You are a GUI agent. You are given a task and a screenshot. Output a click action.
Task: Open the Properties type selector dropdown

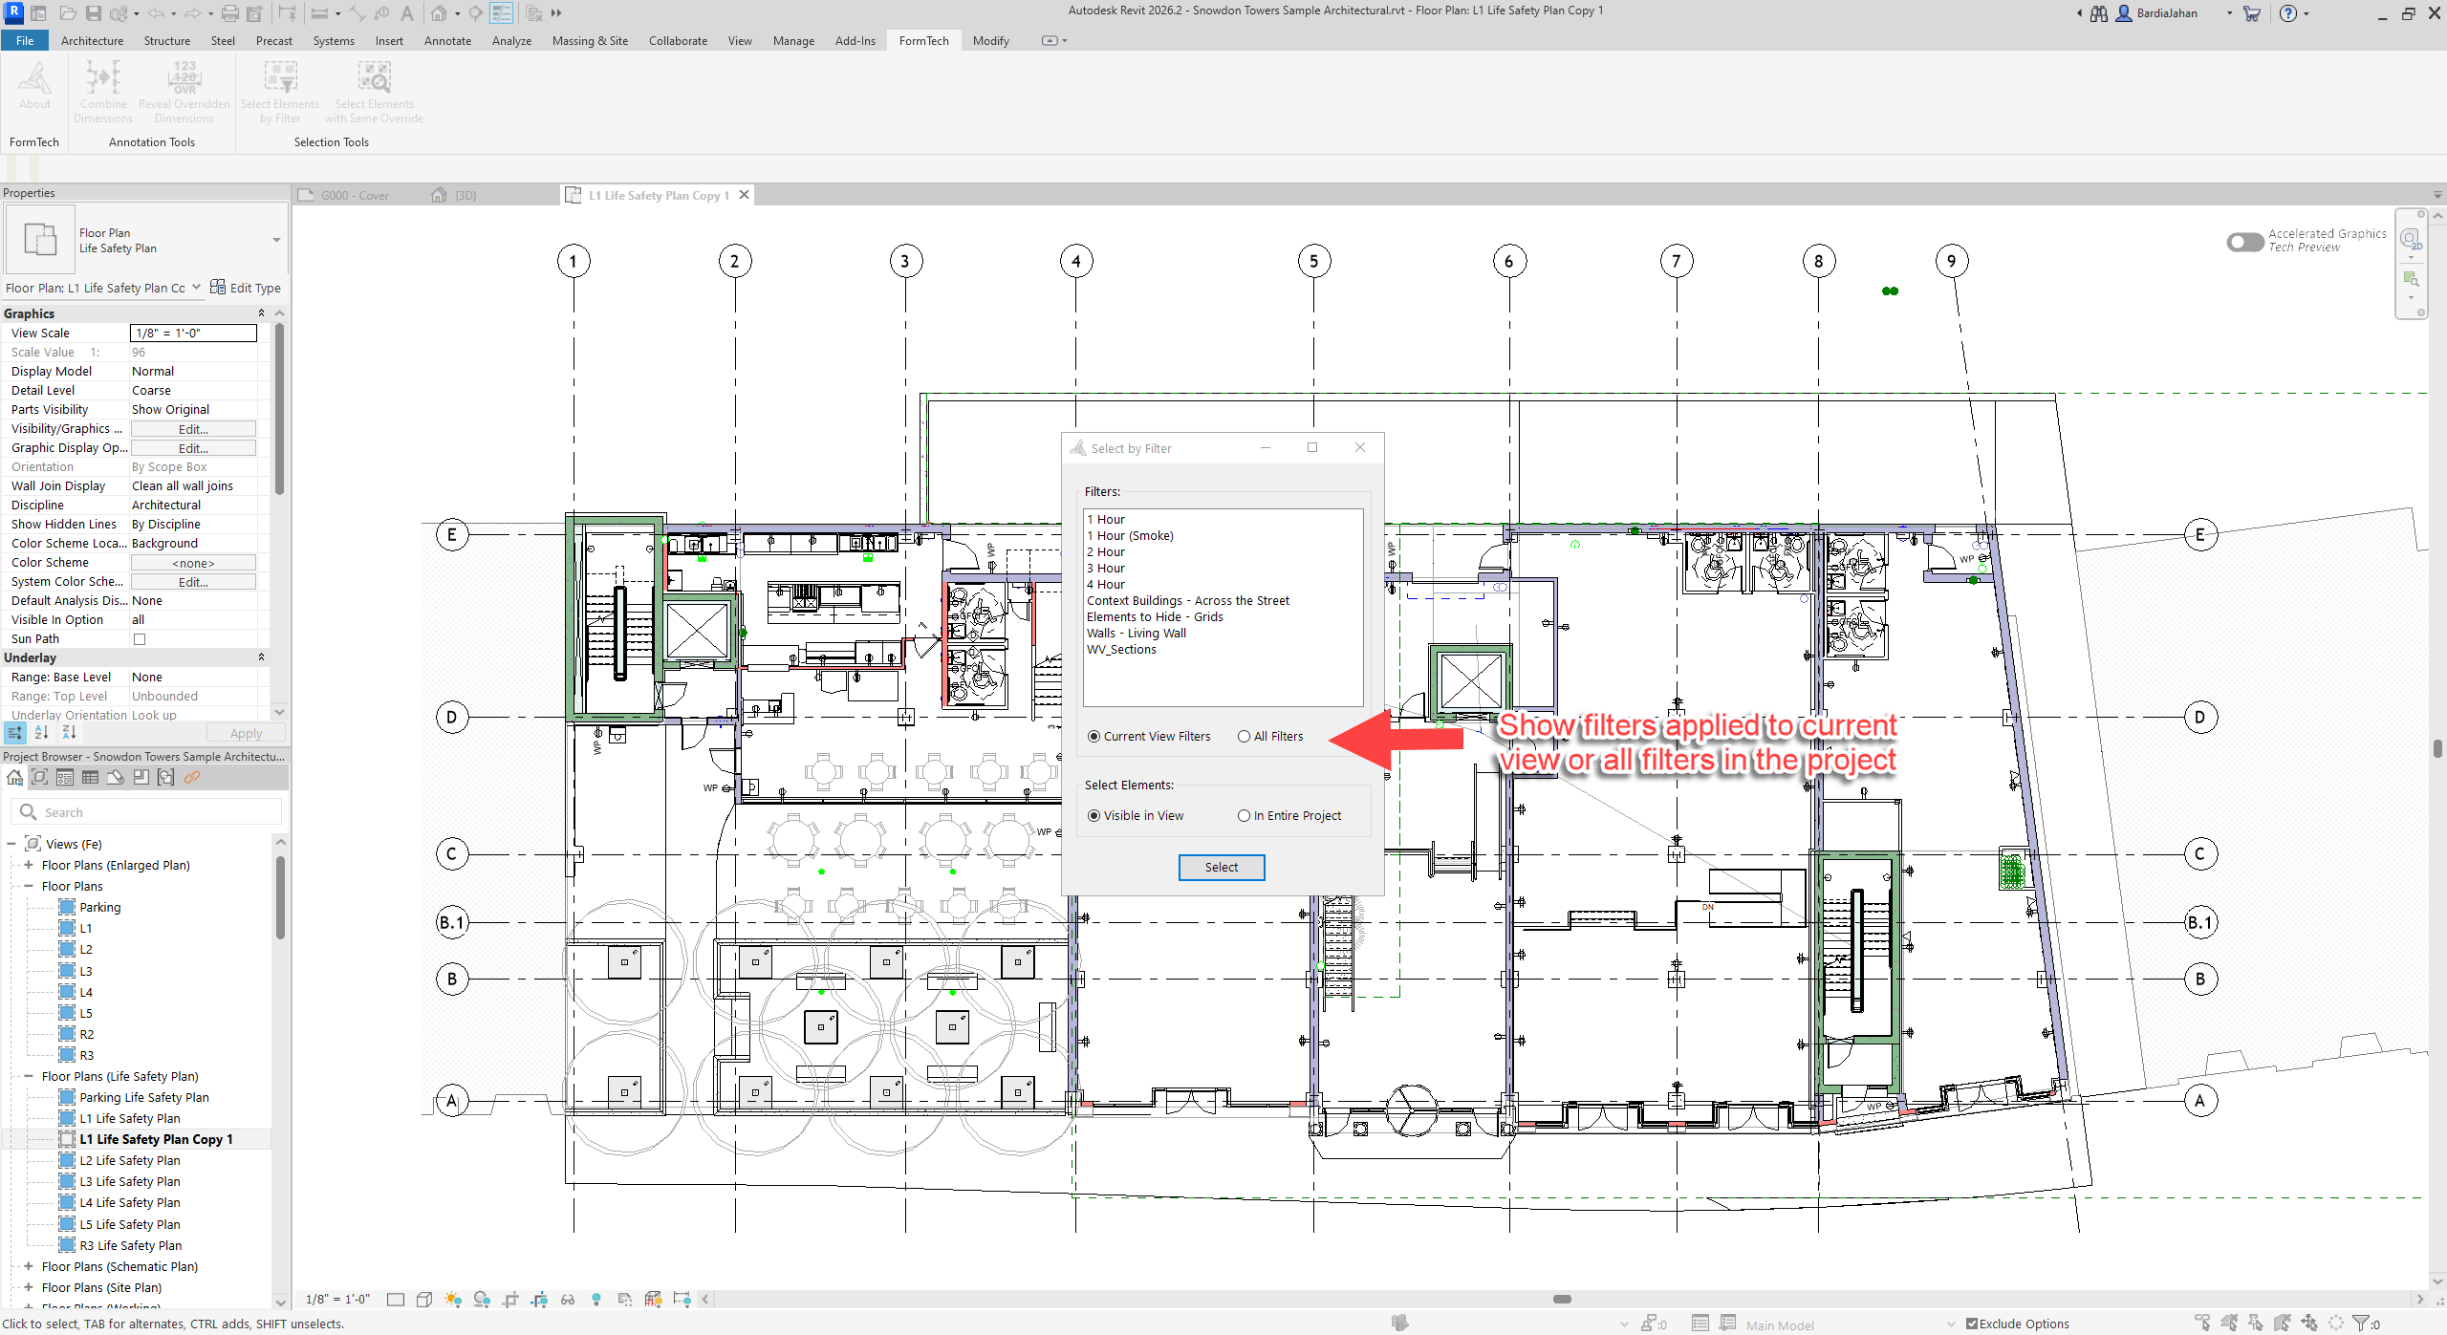276,240
